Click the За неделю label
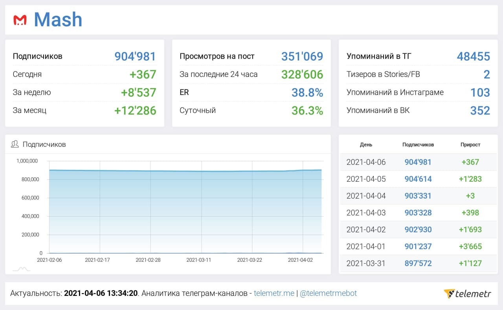The width and height of the screenshot is (503, 310). (32, 92)
